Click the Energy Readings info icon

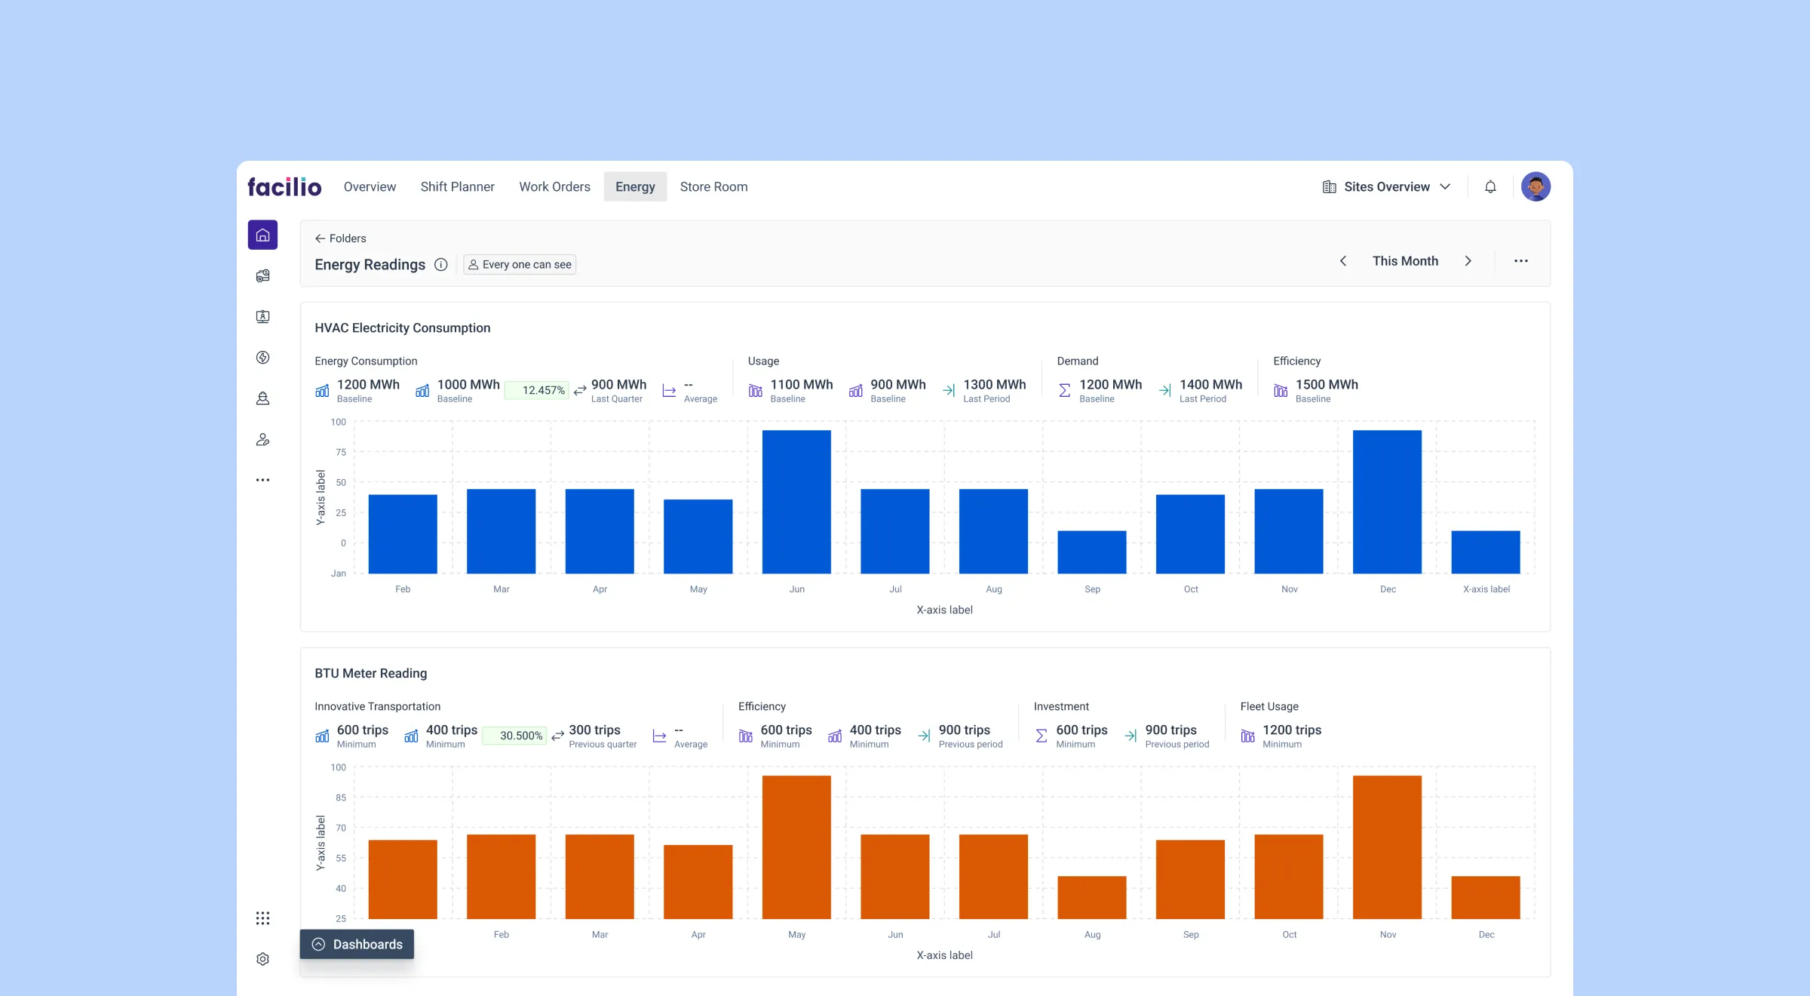coord(440,265)
